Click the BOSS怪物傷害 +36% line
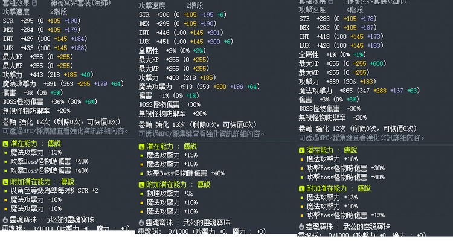 point(50,101)
